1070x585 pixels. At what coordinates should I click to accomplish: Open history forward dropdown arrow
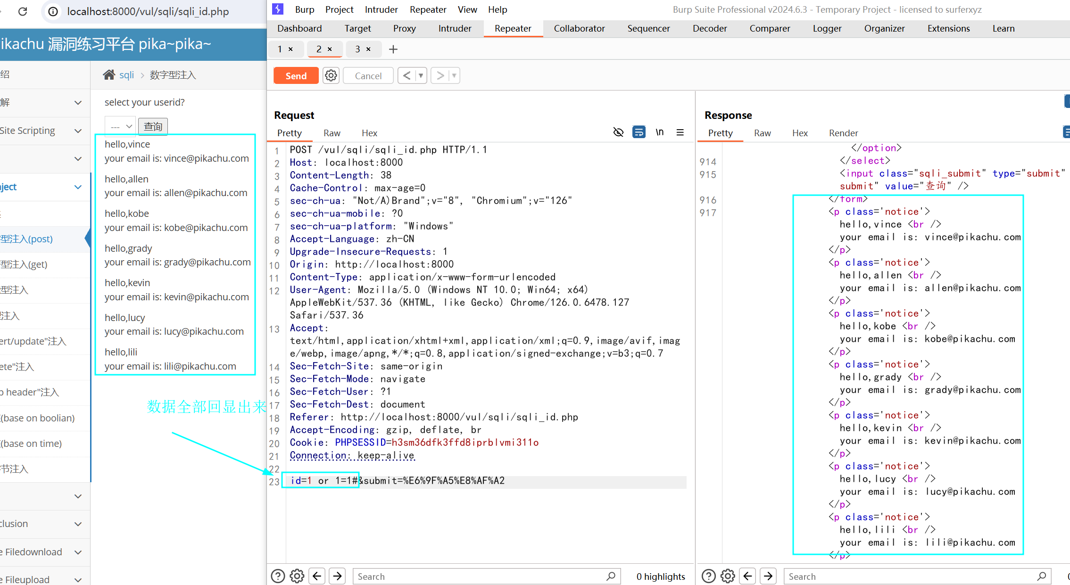point(454,75)
